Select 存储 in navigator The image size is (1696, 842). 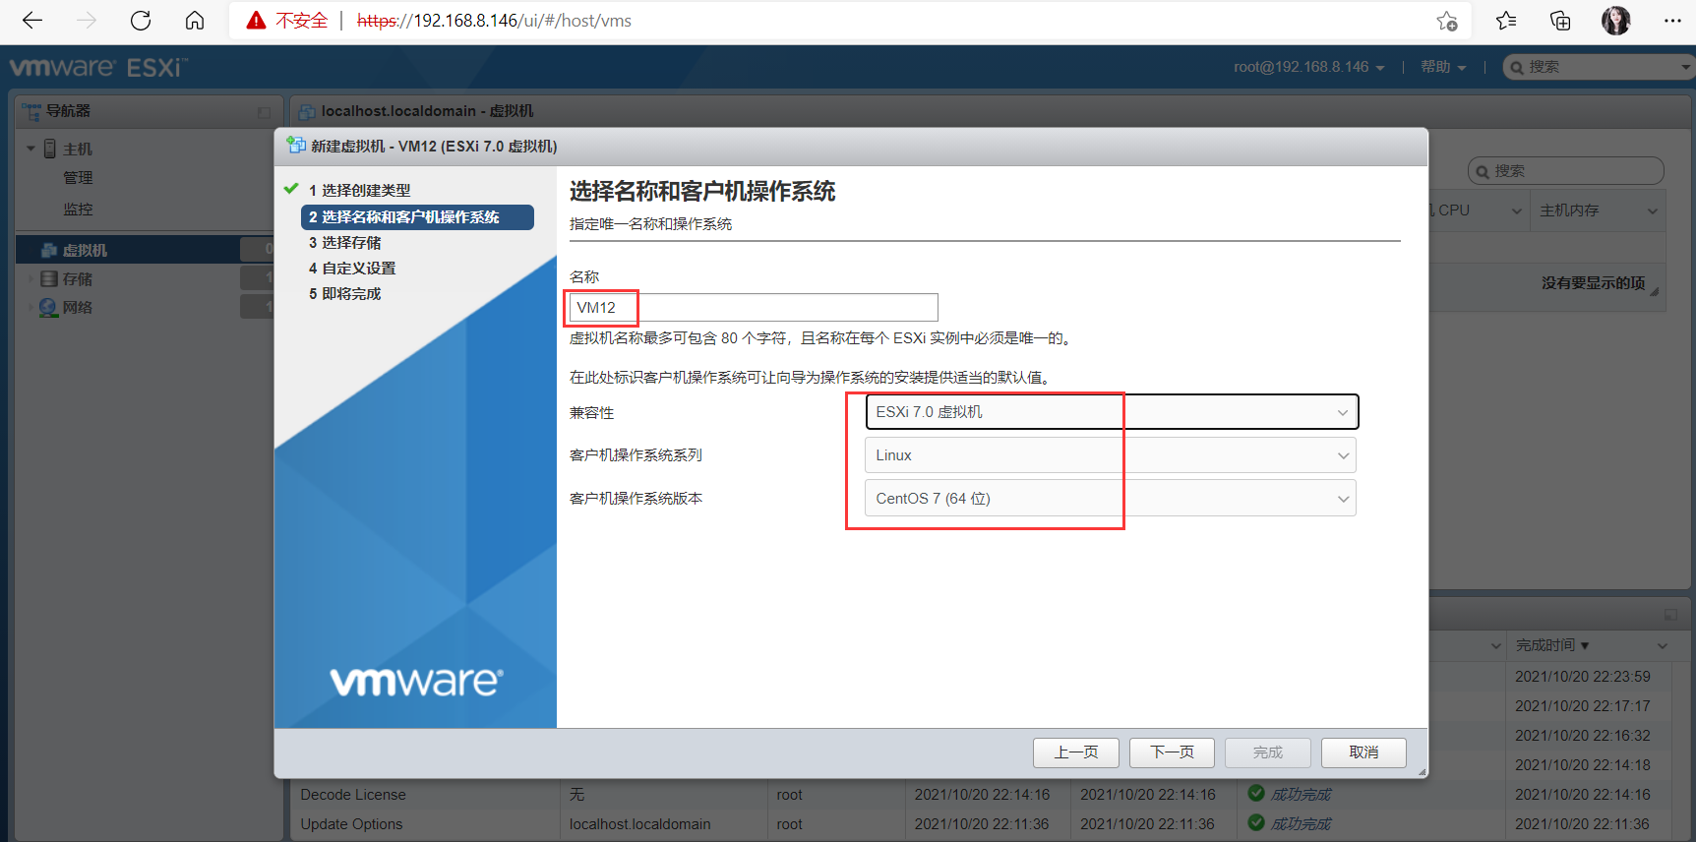click(78, 279)
